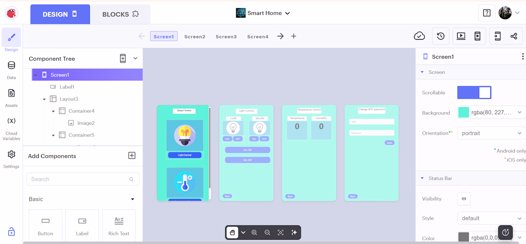
Task: Open the pan tool options chevron
Action: [243, 232]
